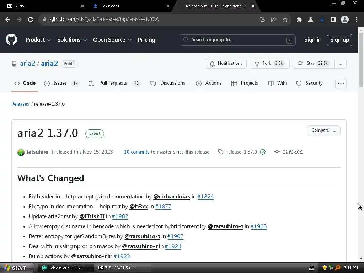Click the network tray icon

coord(331,268)
